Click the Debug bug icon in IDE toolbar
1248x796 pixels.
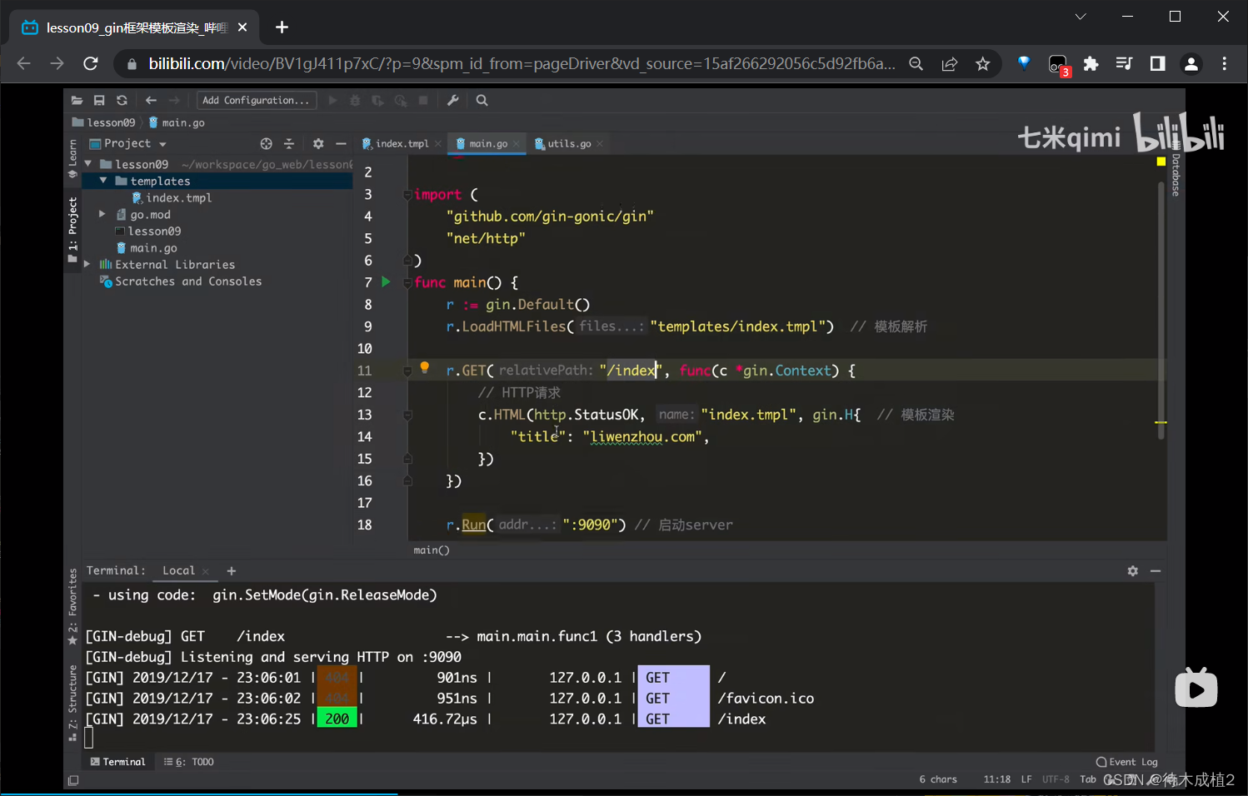[x=355, y=101]
